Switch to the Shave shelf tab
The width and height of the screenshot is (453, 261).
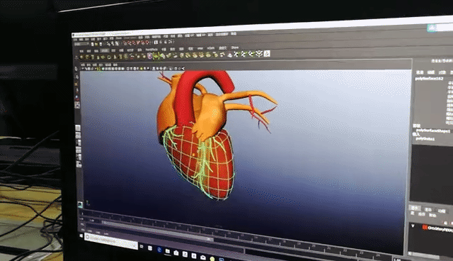click(234, 48)
